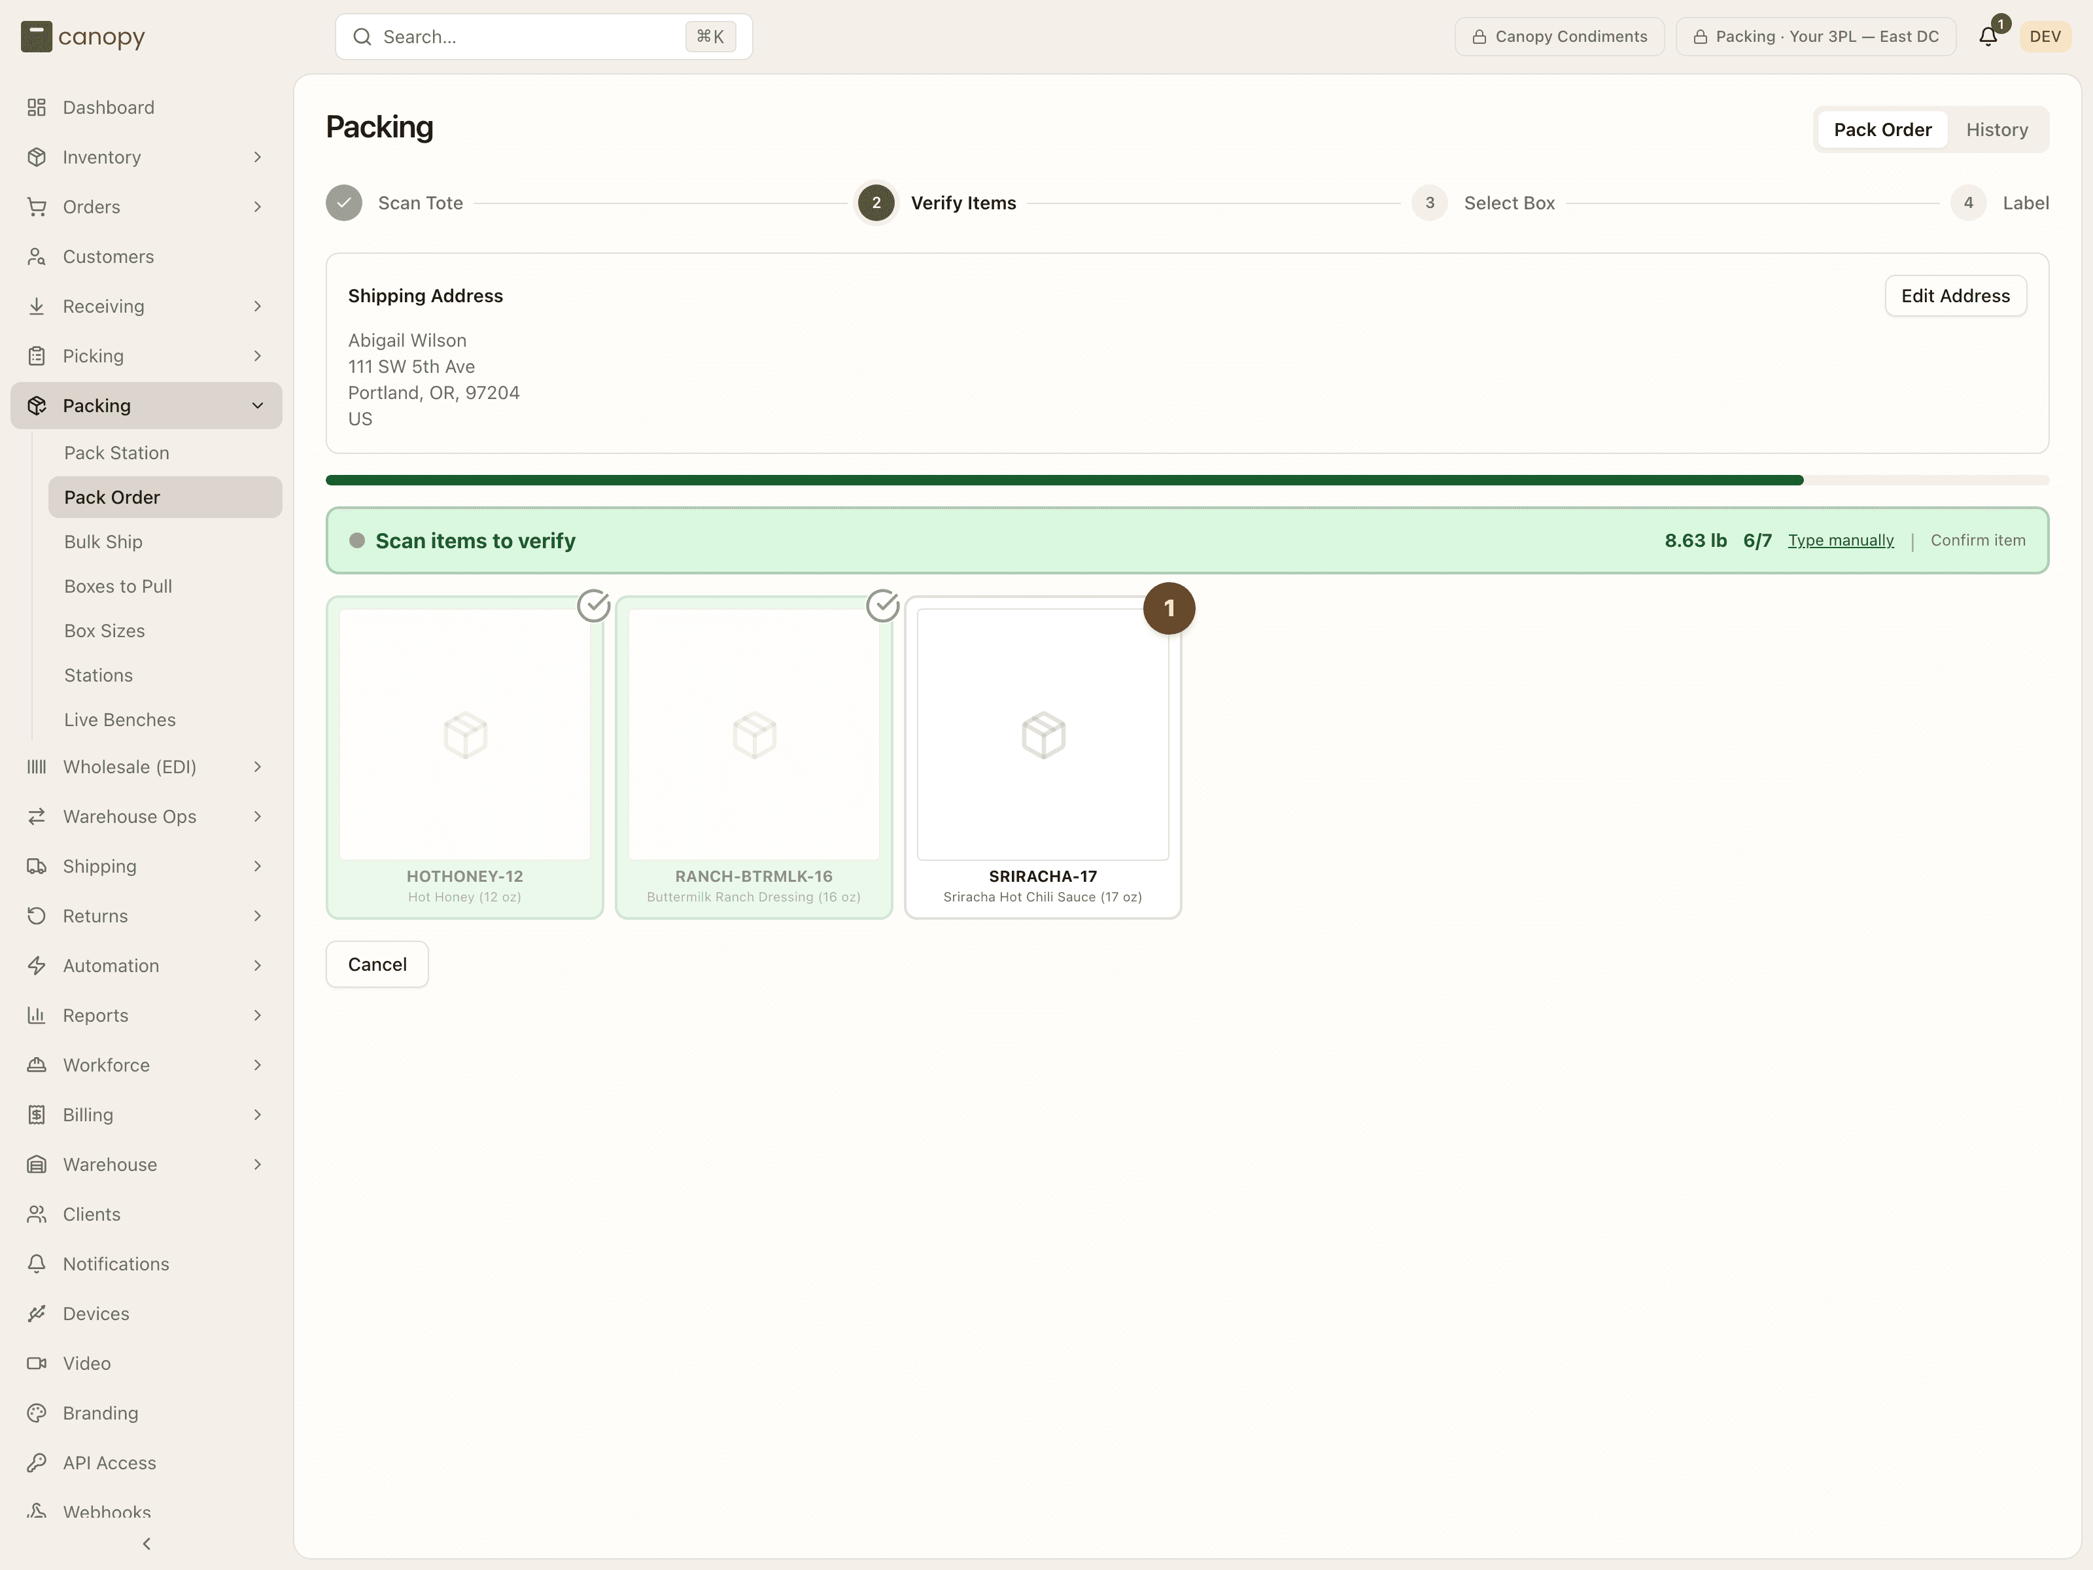Click the Inventory box icon
The image size is (2093, 1570).
pos(37,157)
